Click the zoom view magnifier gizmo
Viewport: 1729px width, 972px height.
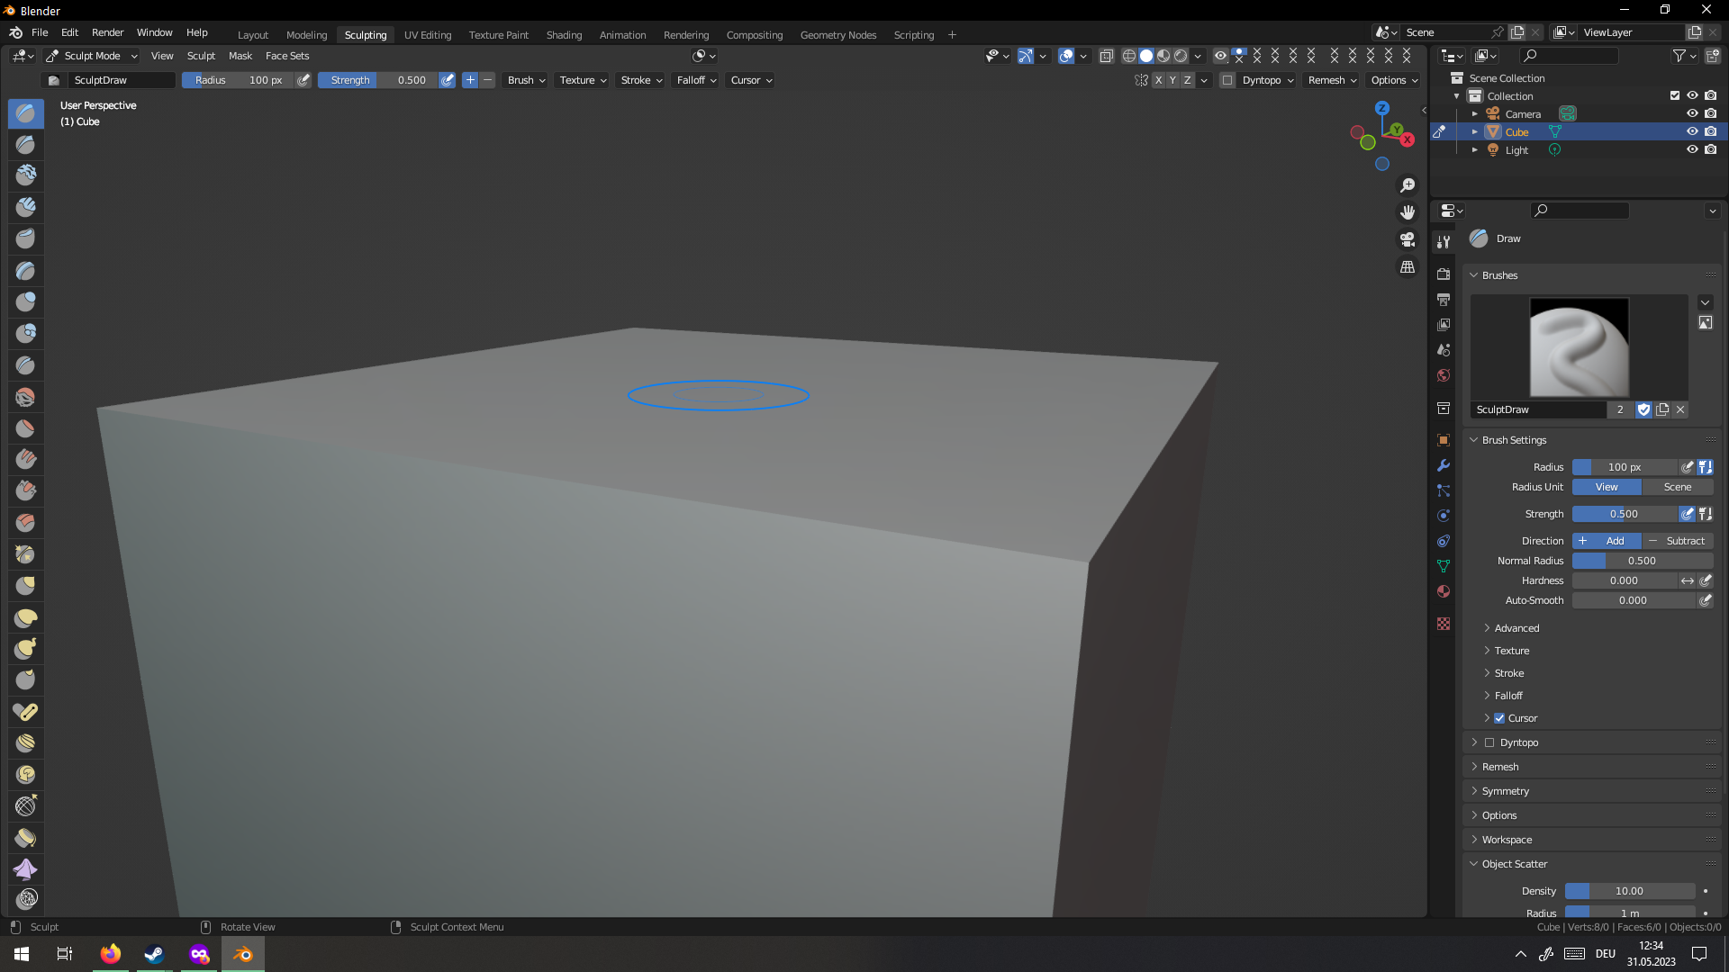tap(1408, 185)
